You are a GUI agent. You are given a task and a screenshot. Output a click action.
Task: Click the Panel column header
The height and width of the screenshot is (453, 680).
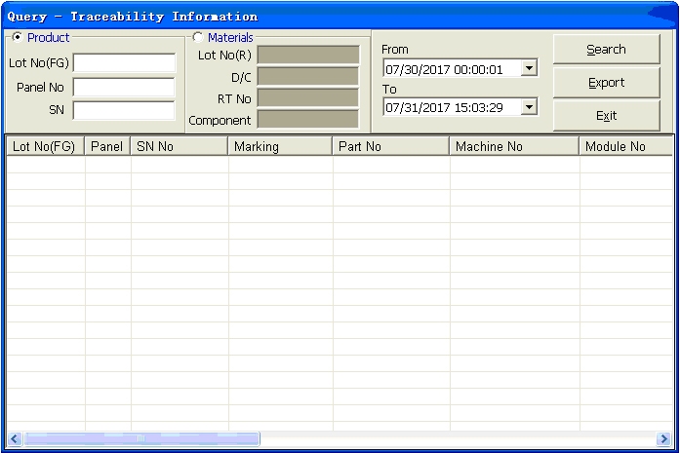[x=107, y=146]
